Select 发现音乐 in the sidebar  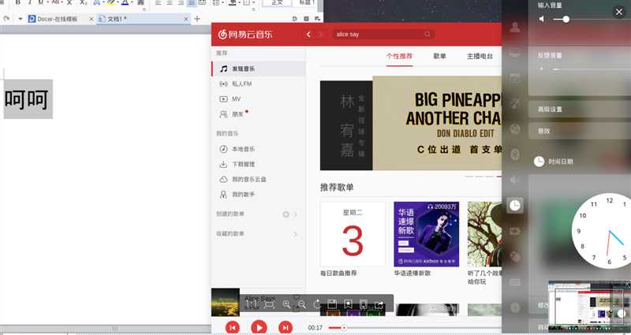click(x=259, y=69)
